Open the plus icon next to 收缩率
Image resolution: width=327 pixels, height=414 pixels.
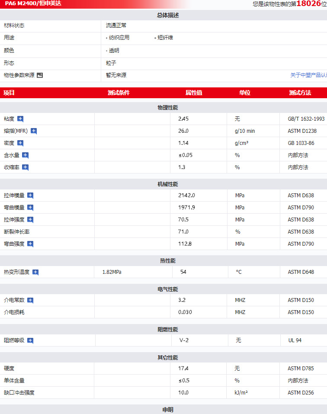(26, 168)
